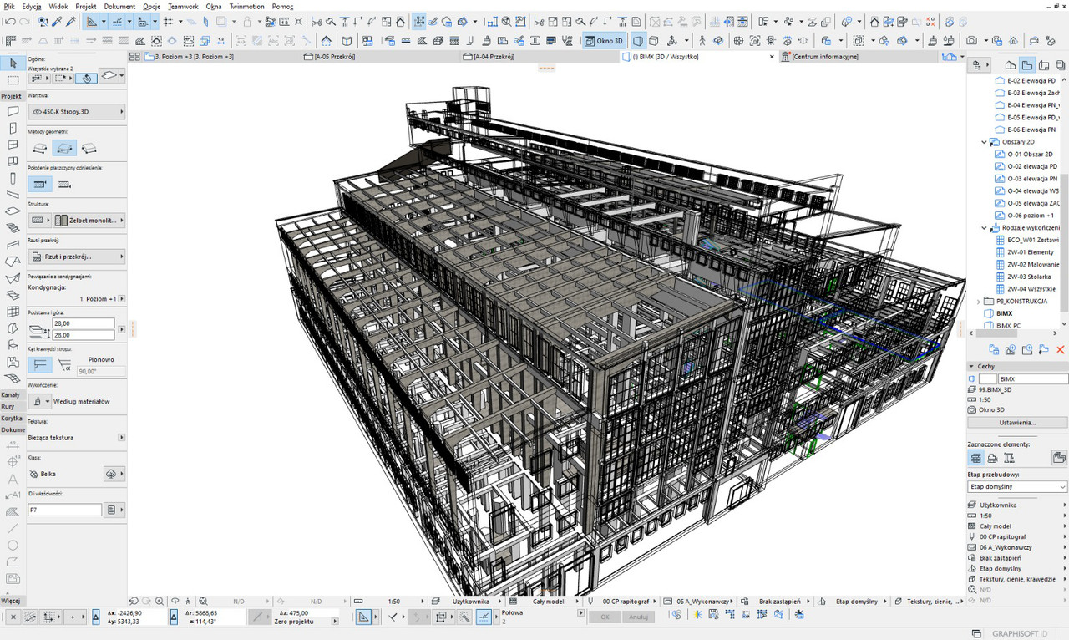1069x640 pixels.
Task: Select the Circle/Arc tool in the toolbox
Action: click(x=13, y=545)
